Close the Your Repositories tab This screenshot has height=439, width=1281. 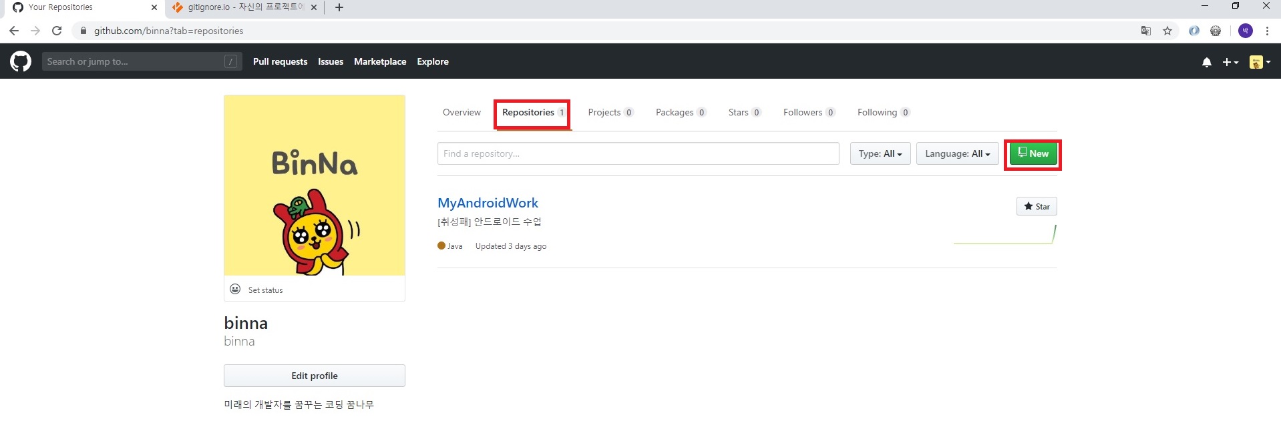tap(154, 7)
